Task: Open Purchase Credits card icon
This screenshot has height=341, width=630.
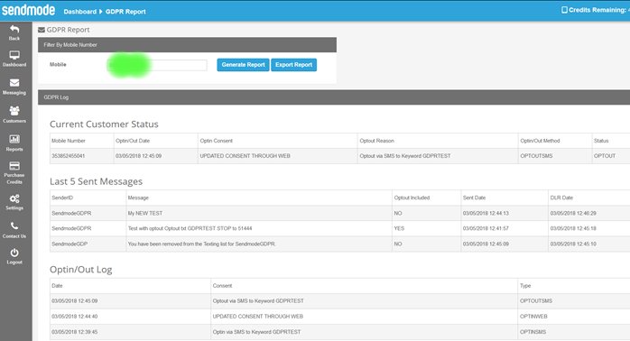Action: (x=14, y=166)
